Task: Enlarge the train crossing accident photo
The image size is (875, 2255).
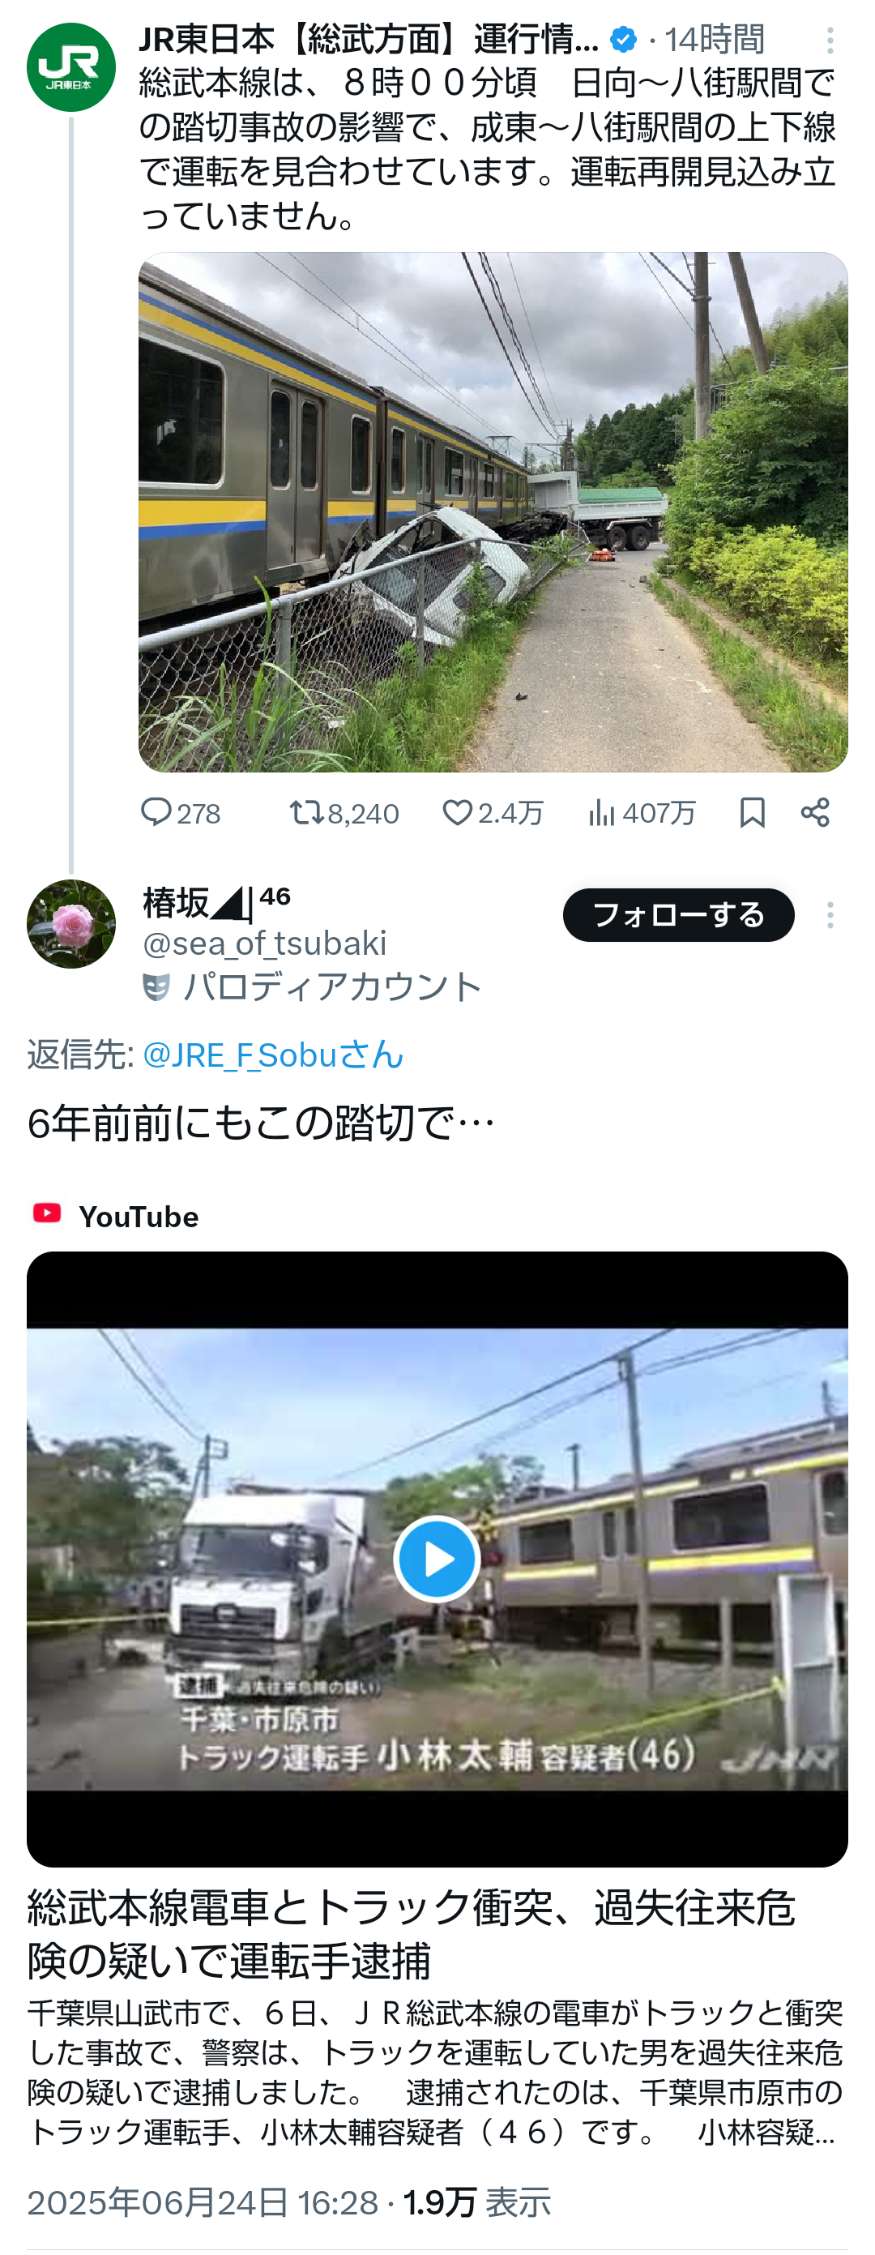Action: pos(493,512)
